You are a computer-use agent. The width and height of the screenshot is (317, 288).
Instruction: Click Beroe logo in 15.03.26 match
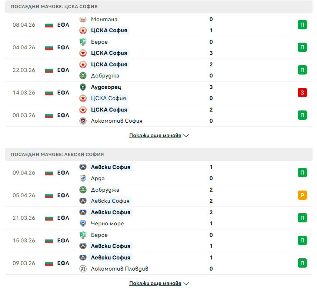click(x=83, y=235)
